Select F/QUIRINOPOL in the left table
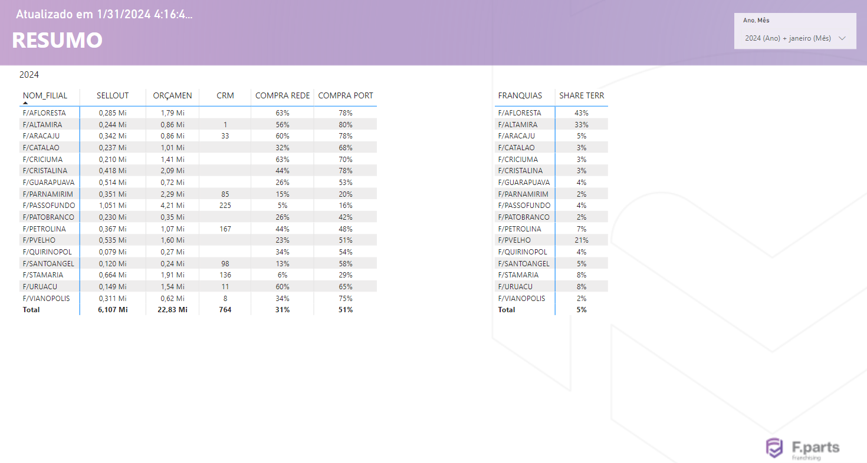The width and height of the screenshot is (867, 463). [47, 252]
